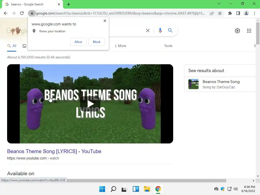Open the Google apps grid

pyautogui.click(x=249, y=31)
